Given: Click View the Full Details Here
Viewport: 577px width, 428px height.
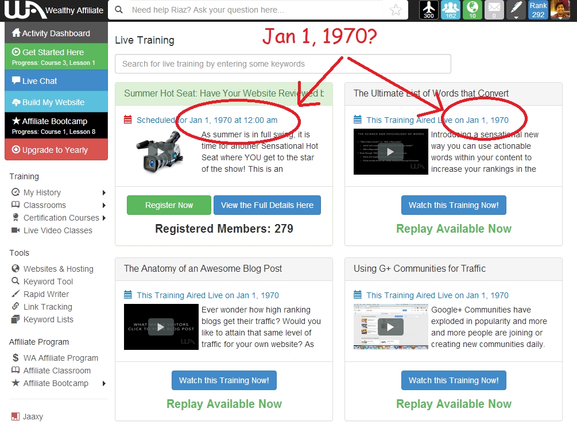Looking at the screenshot, I should click(x=267, y=205).
